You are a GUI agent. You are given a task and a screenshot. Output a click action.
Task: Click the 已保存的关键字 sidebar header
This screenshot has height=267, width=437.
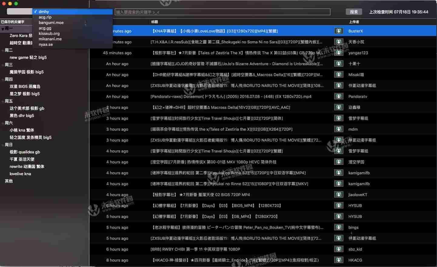pos(12,22)
